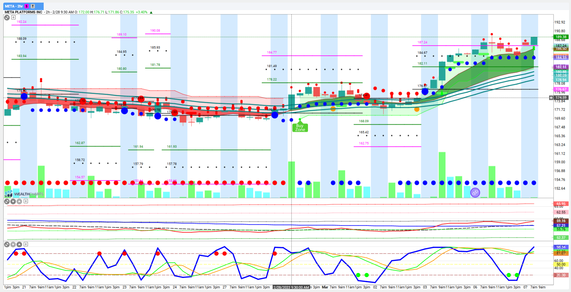Click the 184.77 magenta level label
This screenshot has width=571, height=292.
tap(272, 52)
